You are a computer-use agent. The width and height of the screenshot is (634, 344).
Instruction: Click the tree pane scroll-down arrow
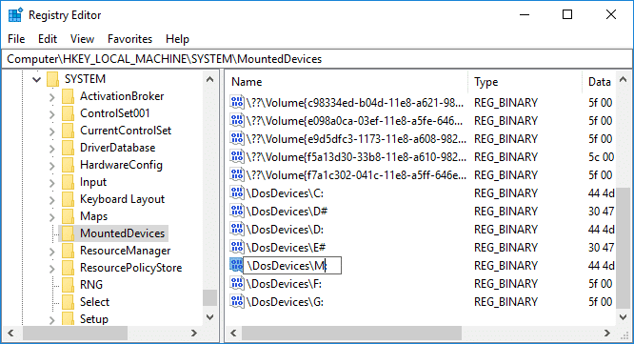click(x=209, y=317)
